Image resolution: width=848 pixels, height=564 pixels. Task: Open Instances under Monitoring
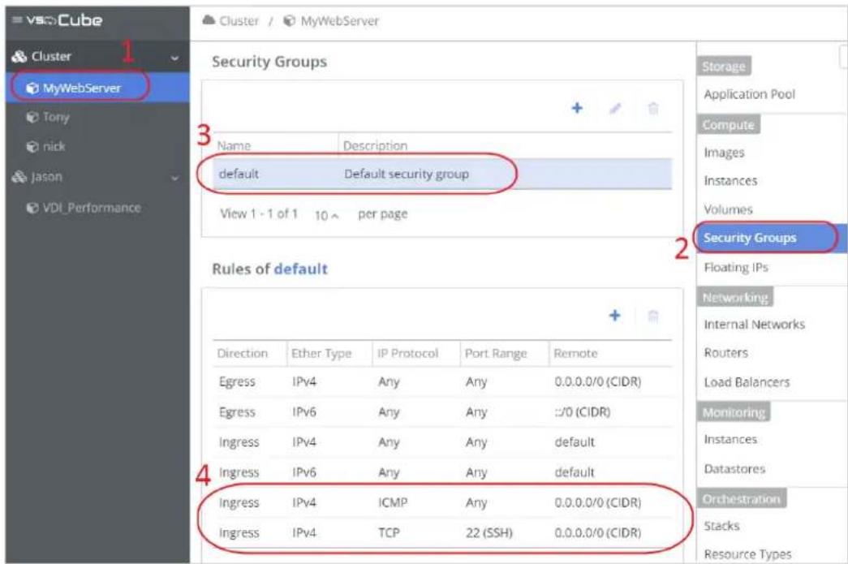pyautogui.click(x=730, y=440)
